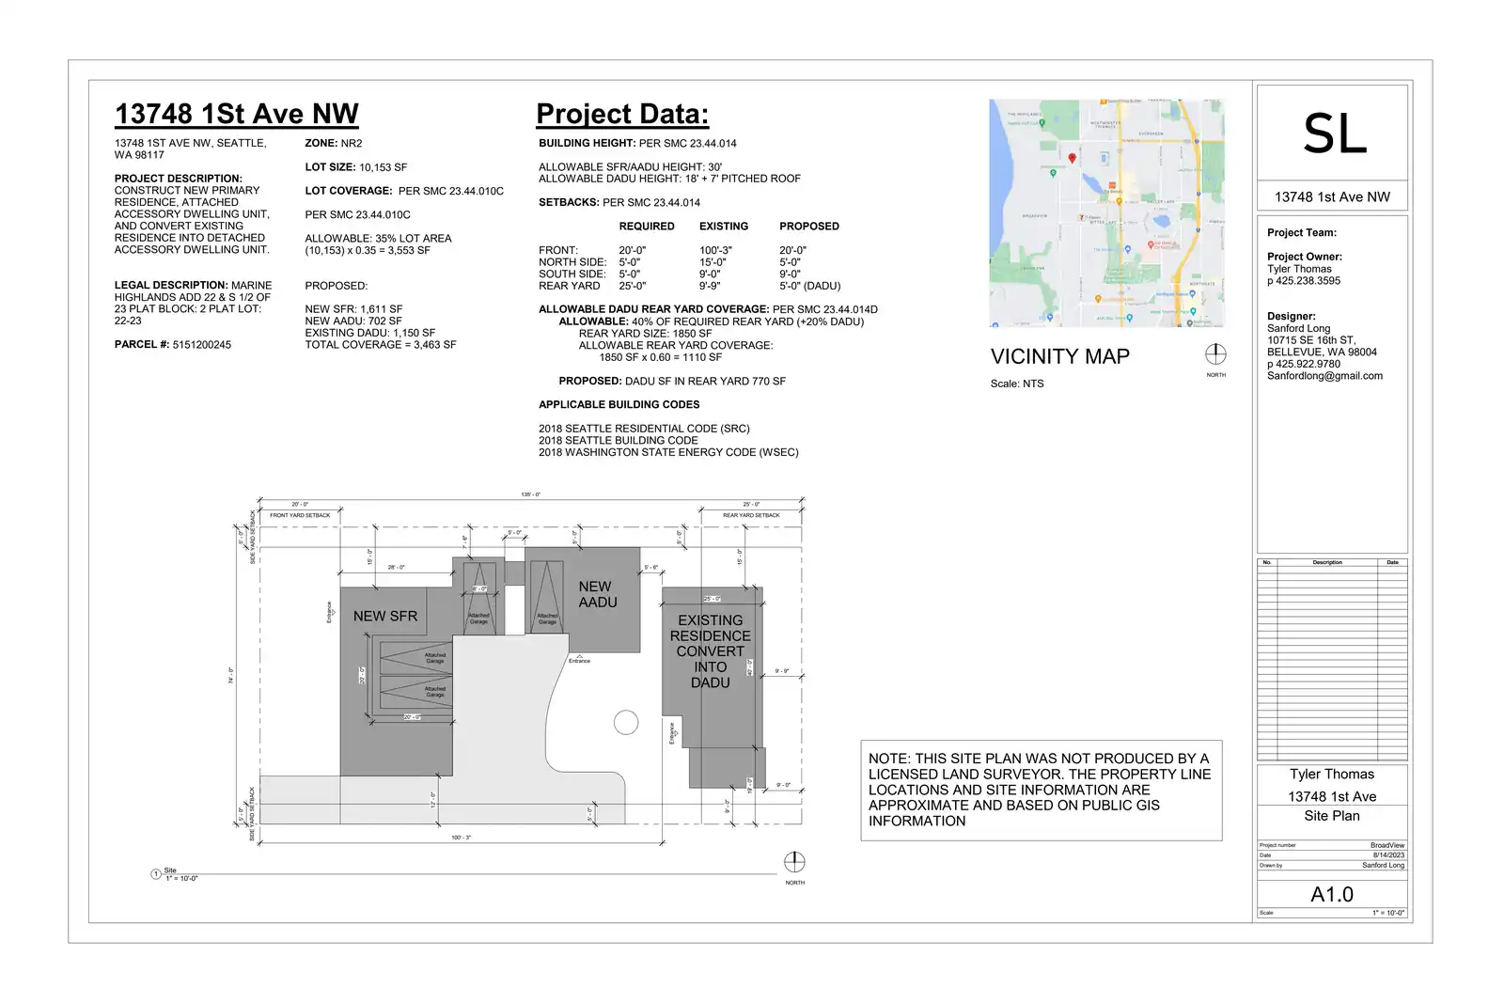Select the '1" = 10'-0"' scale value in title block

[1388, 913]
